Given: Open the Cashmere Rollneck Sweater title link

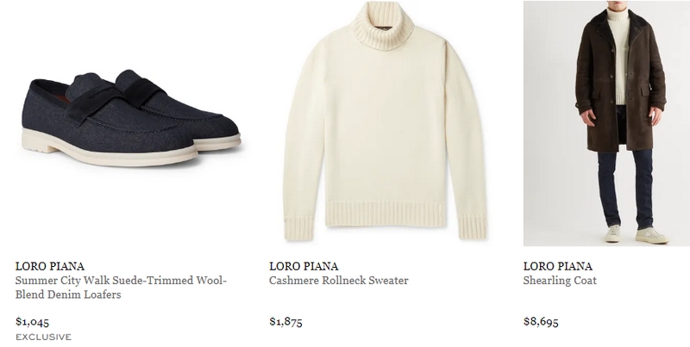Looking at the screenshot, I should [x=338, y=280].
